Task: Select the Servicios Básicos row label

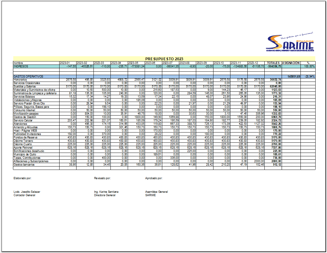Action: 24,97
